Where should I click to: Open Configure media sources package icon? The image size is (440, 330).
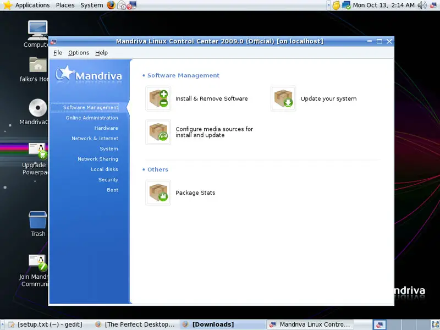158,132
